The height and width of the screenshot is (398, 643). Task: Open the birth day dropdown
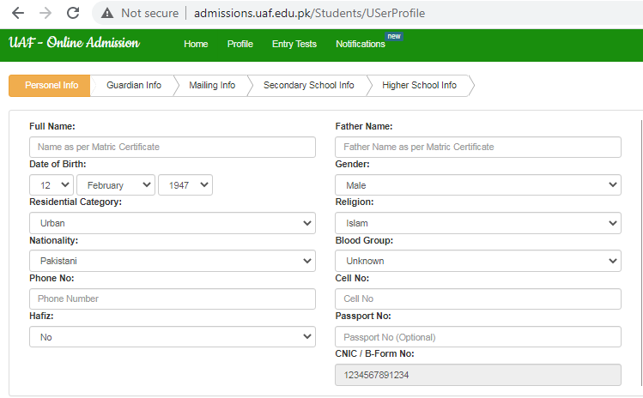click(x=51, y=184)
